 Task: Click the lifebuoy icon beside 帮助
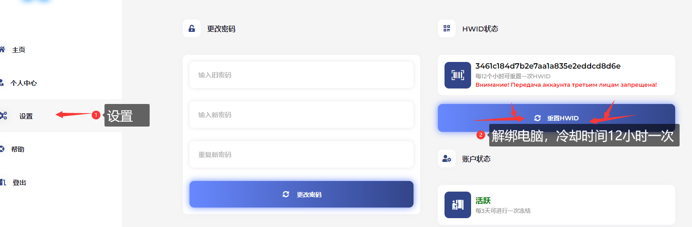(2, 149)
